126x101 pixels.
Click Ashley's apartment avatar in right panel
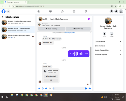click(x=108, y=21)
